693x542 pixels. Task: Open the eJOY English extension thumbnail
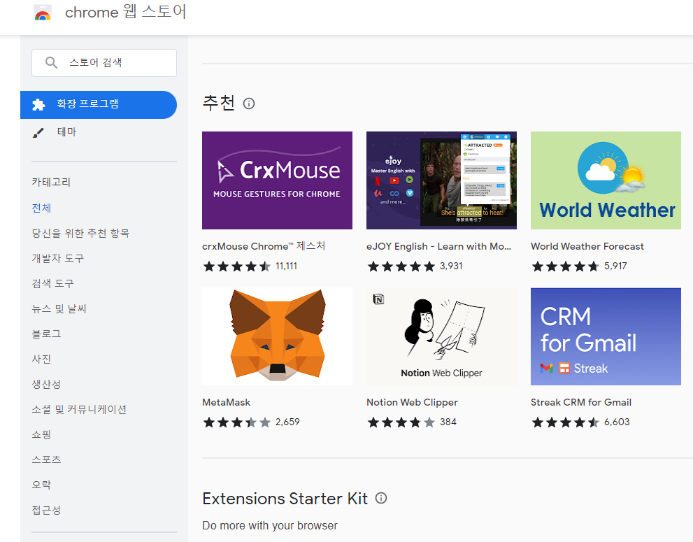[x=441, y=180]
